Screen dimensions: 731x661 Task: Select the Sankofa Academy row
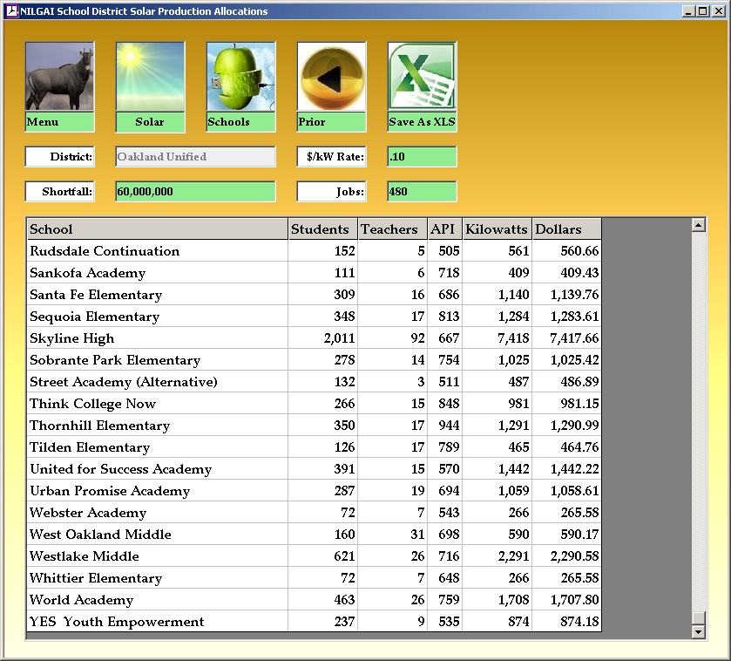315,272
